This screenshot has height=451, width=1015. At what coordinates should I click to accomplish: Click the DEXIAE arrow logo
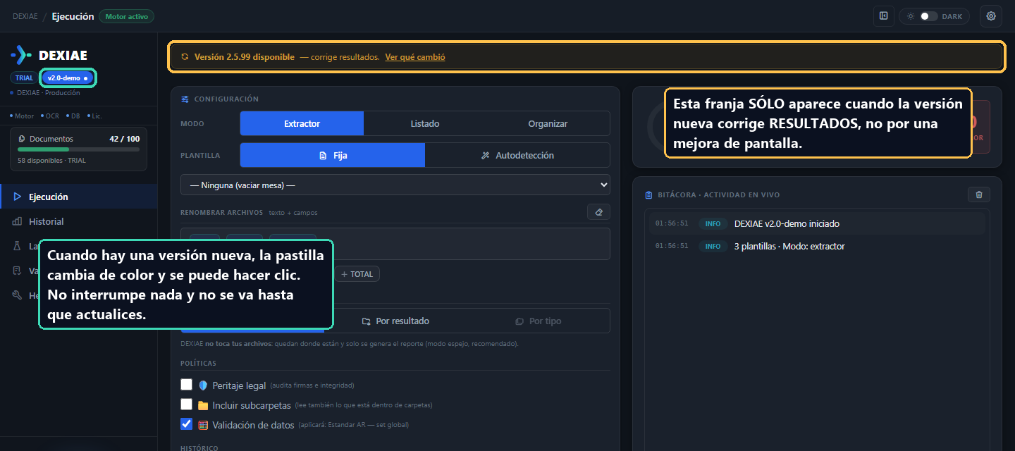(21, 55)
